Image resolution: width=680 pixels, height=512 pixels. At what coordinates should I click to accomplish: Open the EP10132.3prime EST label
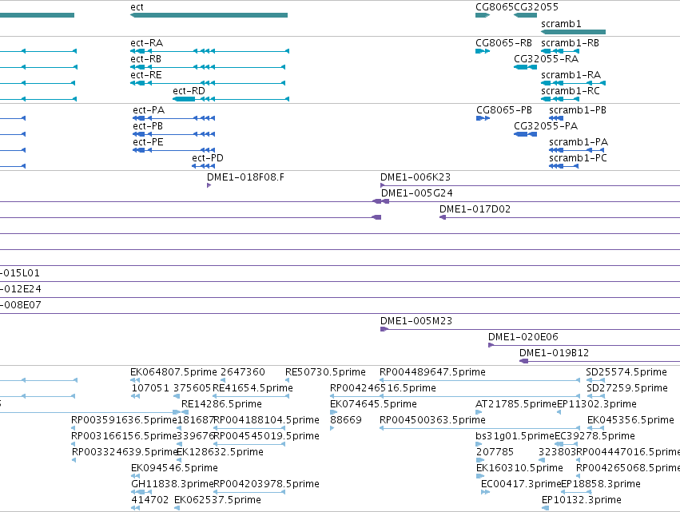click(x=582, y=501)
